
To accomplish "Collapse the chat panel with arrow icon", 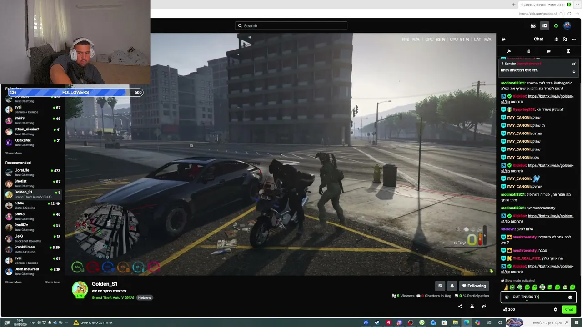I will (503, 40).
